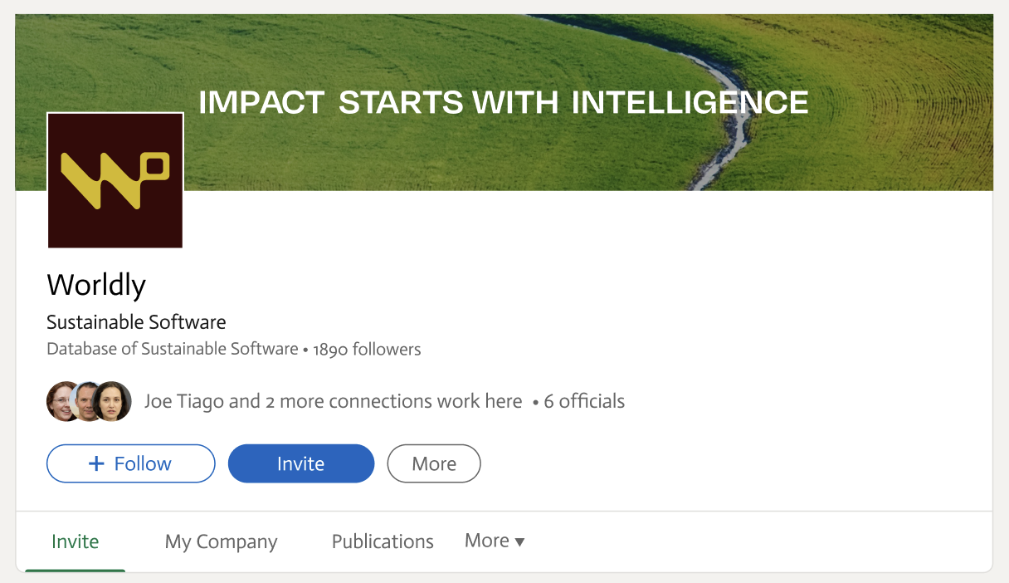The height and width of the screenshot is (583, 1009).
Task: Open the More outlined button
Action: click(434, 463)
